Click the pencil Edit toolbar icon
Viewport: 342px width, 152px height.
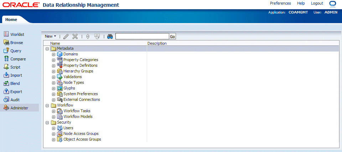tap(66, 37)
